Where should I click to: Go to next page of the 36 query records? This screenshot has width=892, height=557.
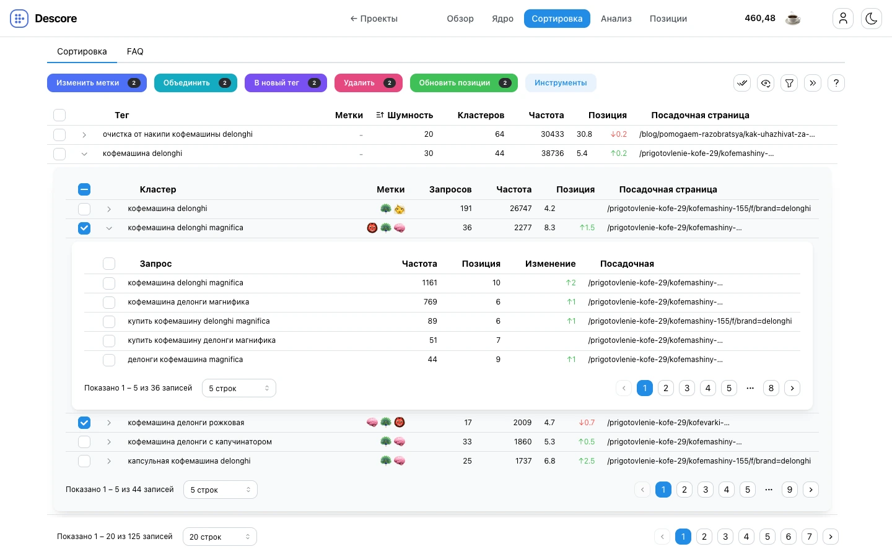pos(792,388)
